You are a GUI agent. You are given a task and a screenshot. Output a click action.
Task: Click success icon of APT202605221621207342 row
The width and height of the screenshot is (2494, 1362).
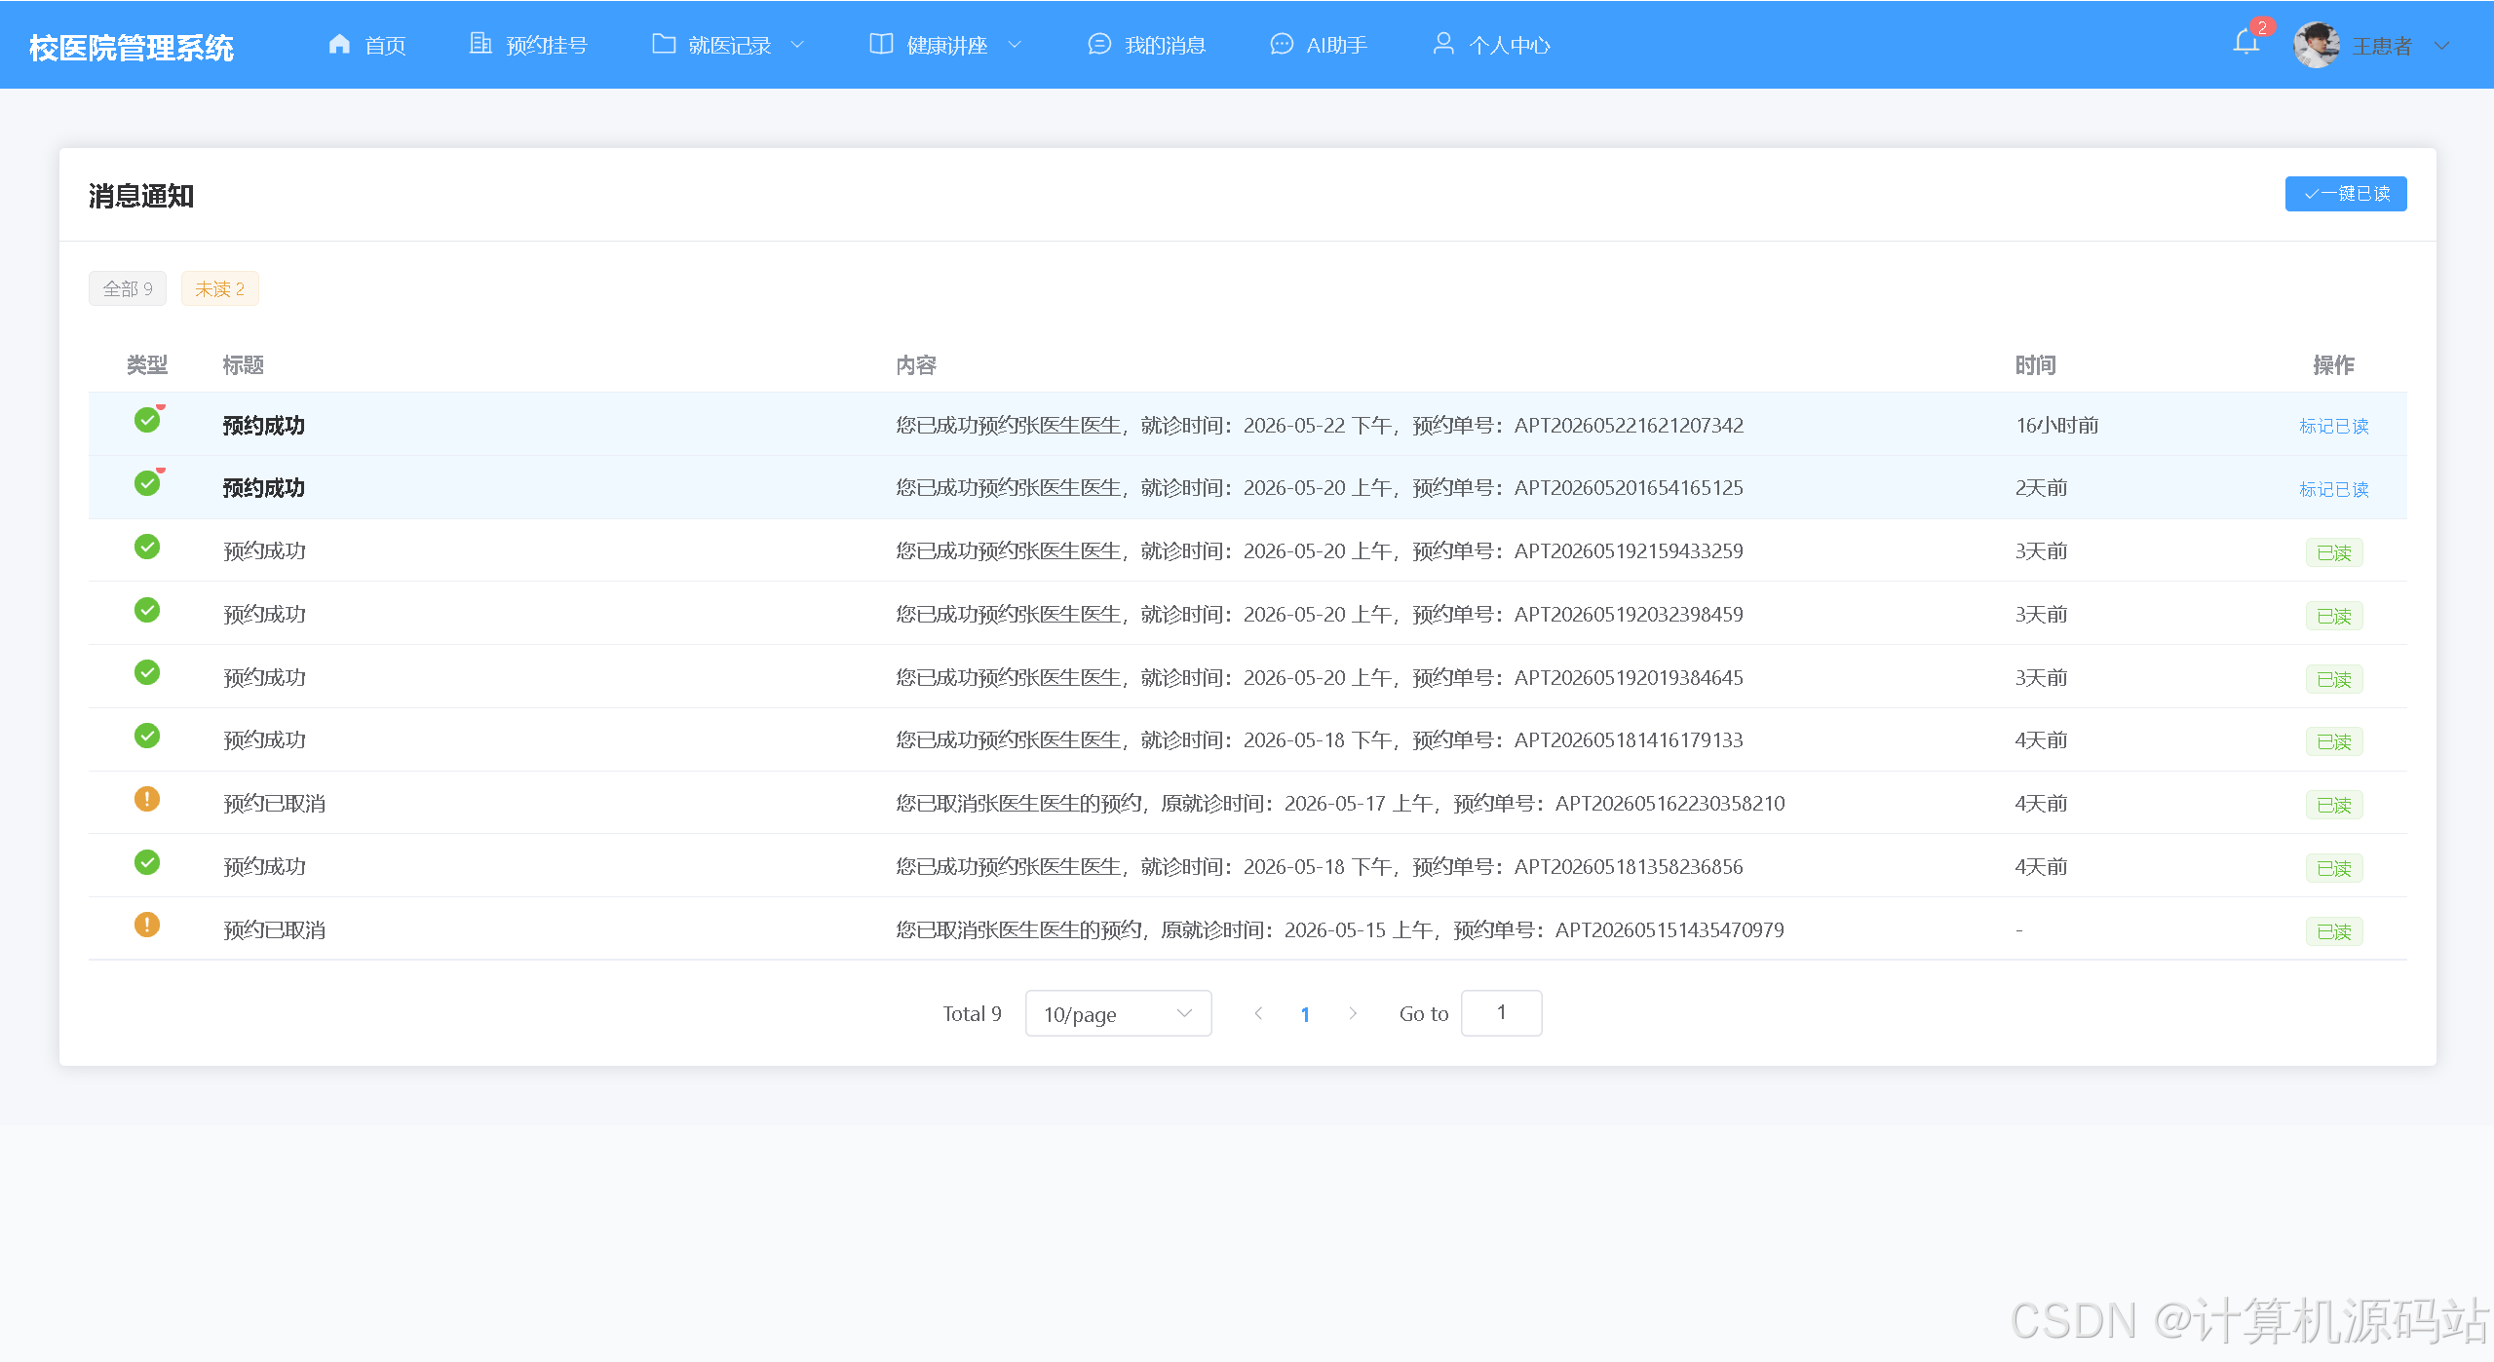pyautogui.click(x=147, y=420)
